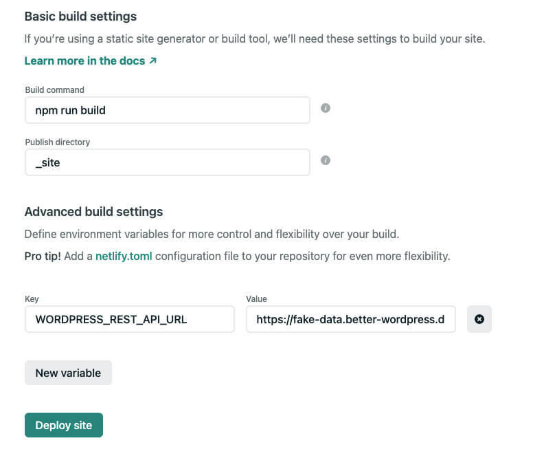Screen dimensions: 533x456
Task: Click the Key field containing WORDPRESS_REST_API_URL
Action: tap(129, 319)
